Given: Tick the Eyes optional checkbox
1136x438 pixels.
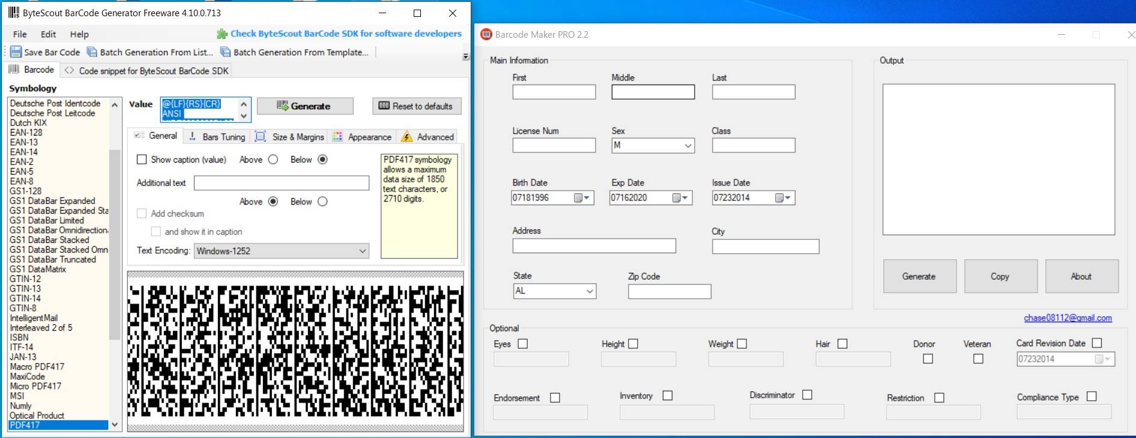Looking at the screenshot, I should pos(522,344).
